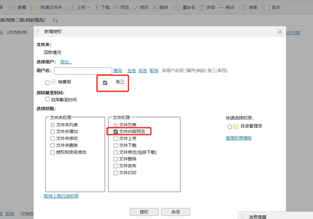
Task: Collapse arrow icon next to 新增授权 title
Action: point(38,32)
